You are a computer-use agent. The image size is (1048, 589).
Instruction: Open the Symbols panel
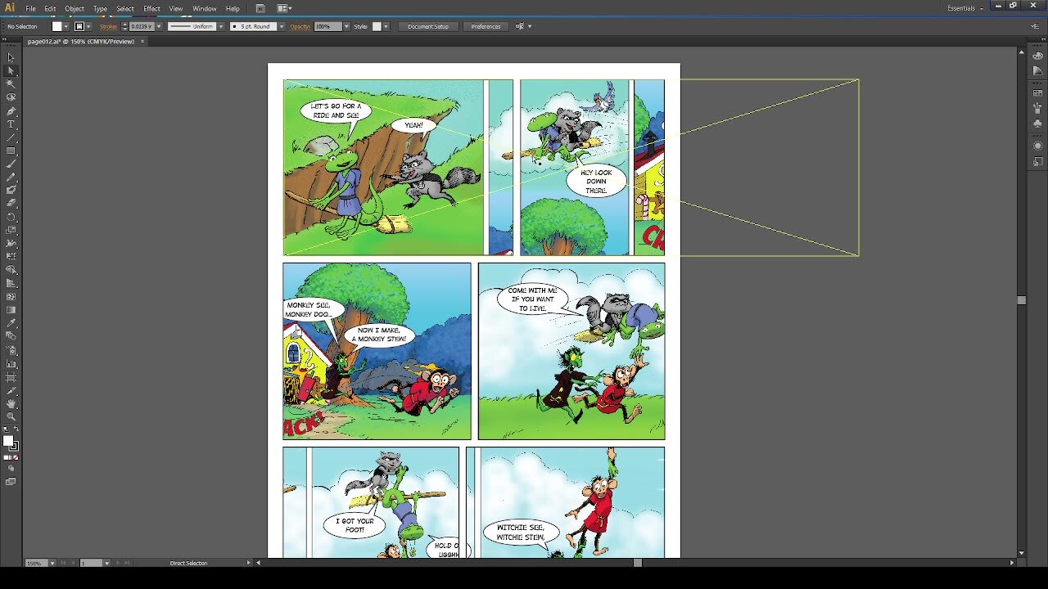[1037, 123]
